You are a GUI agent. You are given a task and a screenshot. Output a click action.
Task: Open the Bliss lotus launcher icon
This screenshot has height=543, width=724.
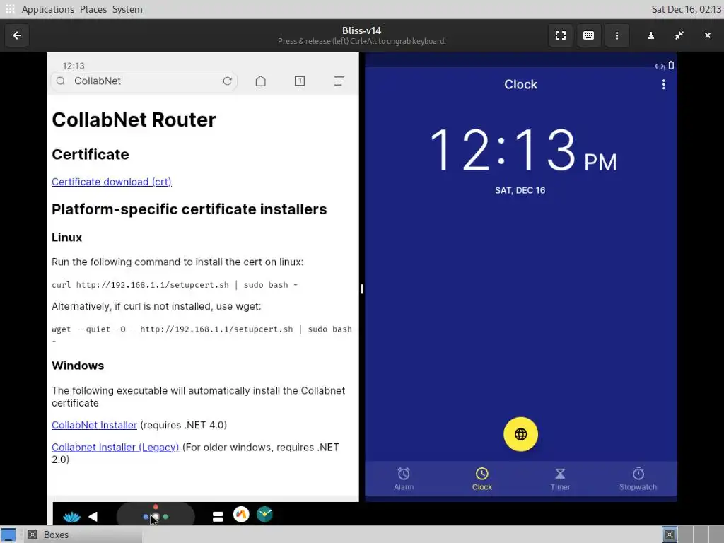click(71, 516)
